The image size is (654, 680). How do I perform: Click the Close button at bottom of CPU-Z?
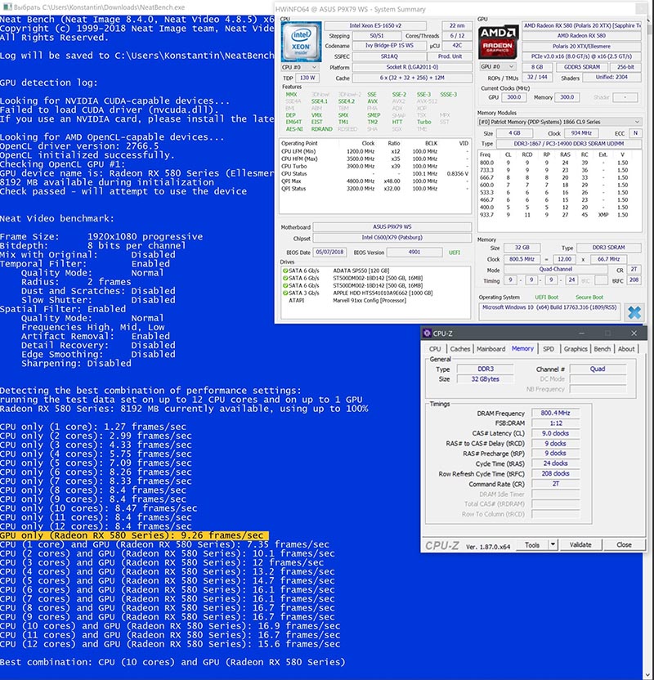[624, 544]
